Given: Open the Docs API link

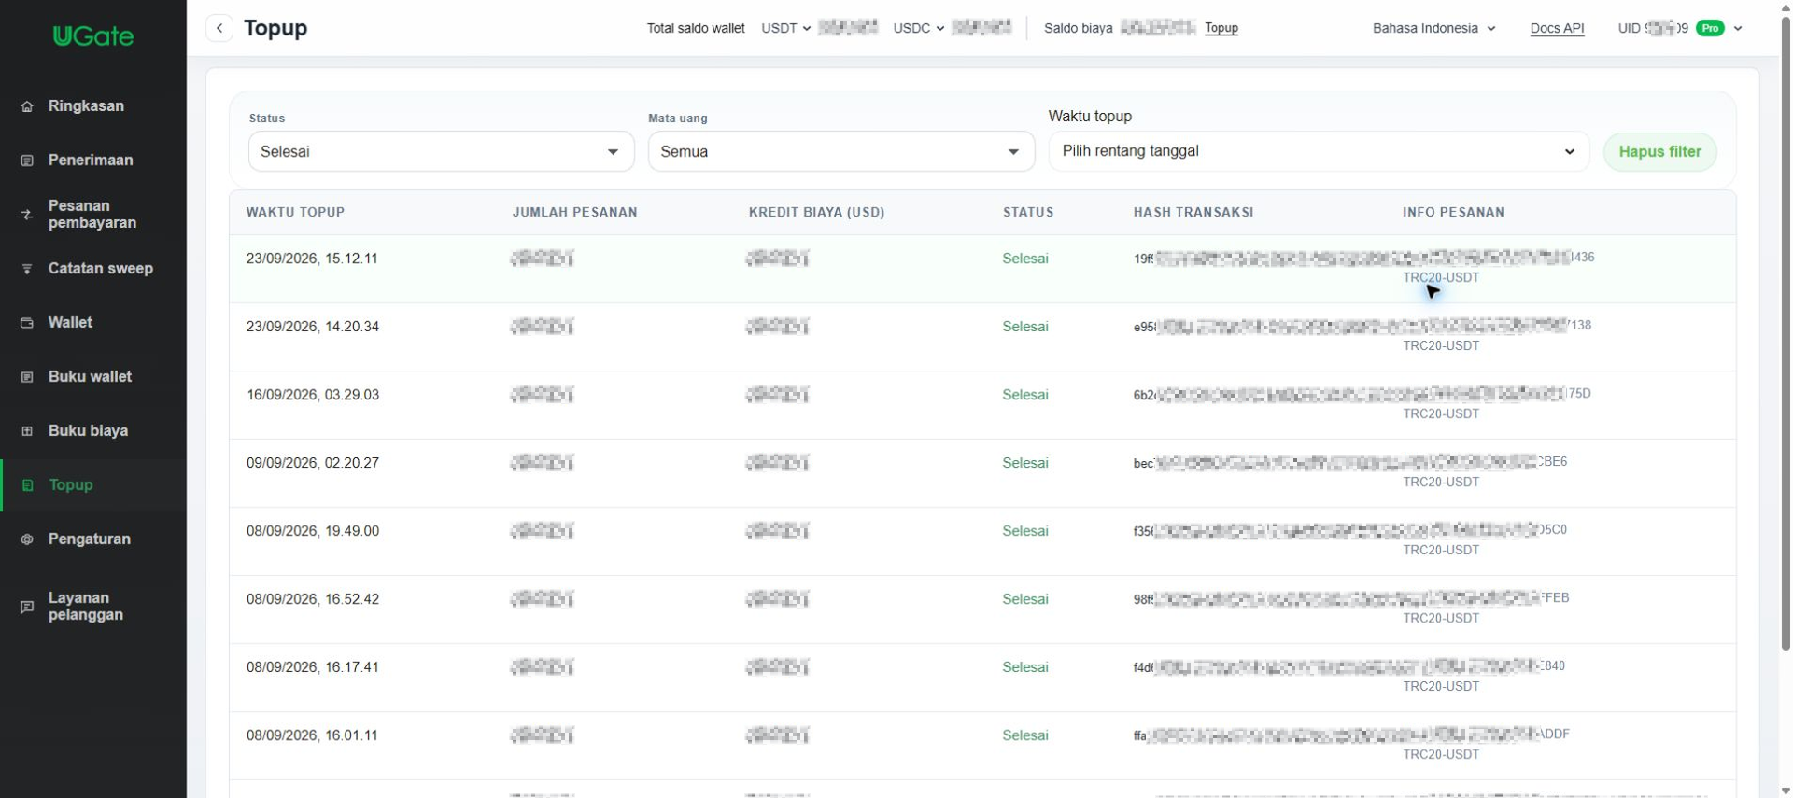Looking at the screenshot, I should click(1557, 28).
